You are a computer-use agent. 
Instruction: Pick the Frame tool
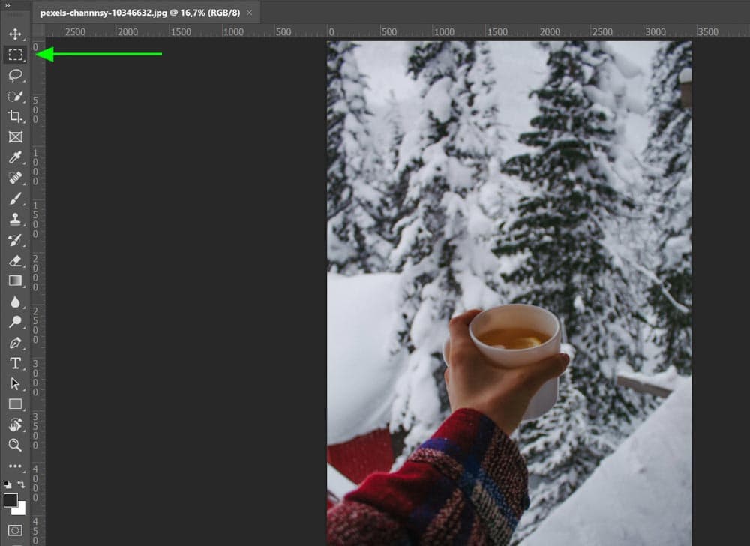(x=15, y=137)
